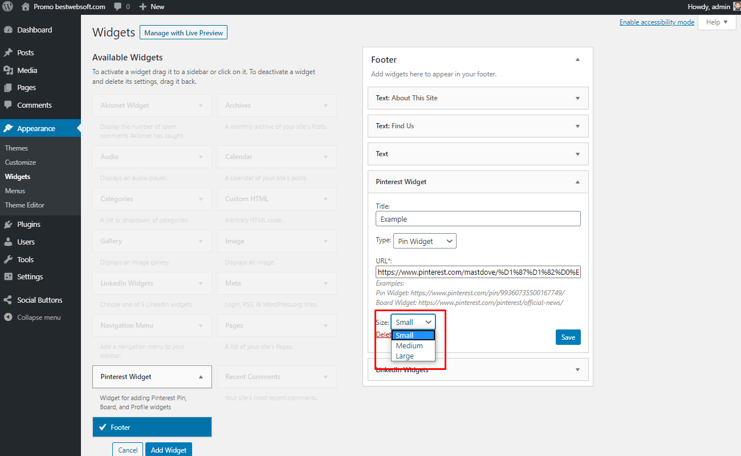Screen dimensions: 741x456
Task: Save the Pinterest Widget settings
Action: click(x=568, y=337)
